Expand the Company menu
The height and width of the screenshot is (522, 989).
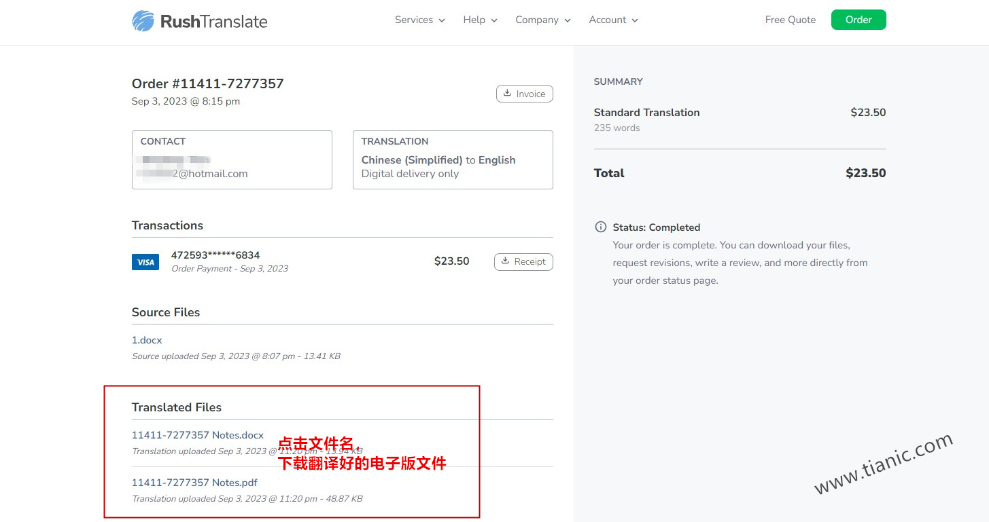[x=543, y=20]
